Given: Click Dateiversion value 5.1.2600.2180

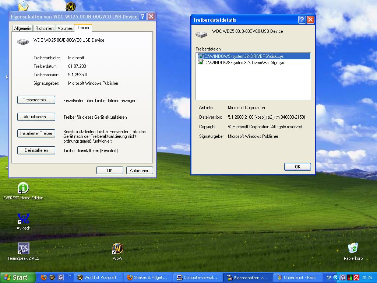Looking at the screenshot, I should pyautogui.click(x=267, y=117).
